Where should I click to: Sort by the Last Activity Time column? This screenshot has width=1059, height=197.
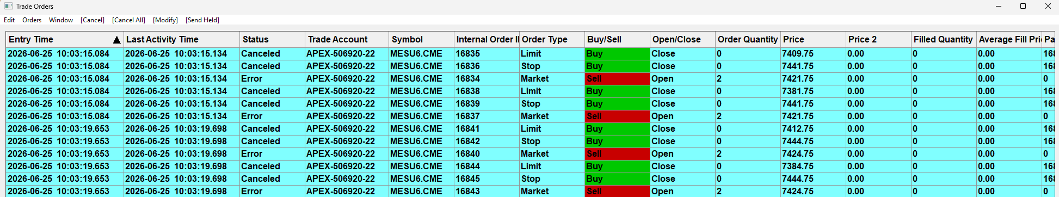(182, 39)
